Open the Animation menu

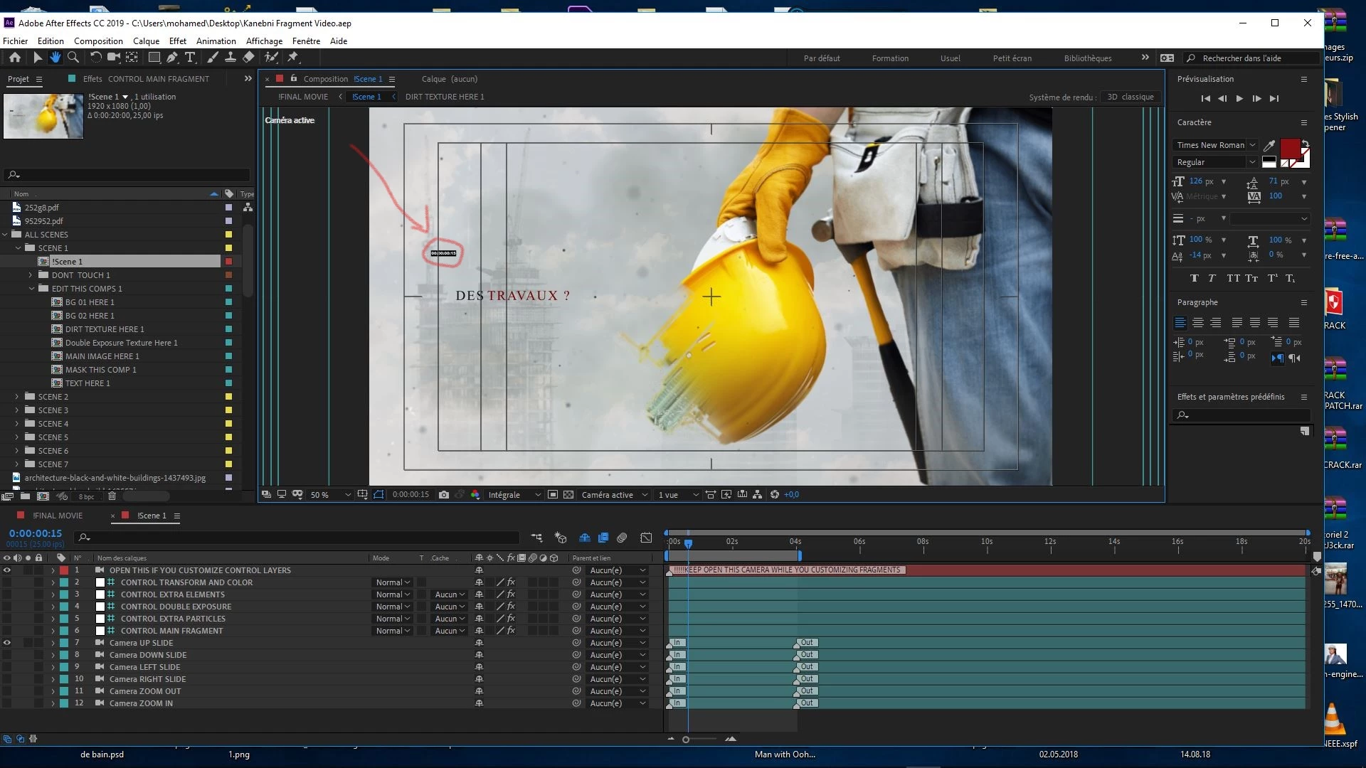point(216,41)
